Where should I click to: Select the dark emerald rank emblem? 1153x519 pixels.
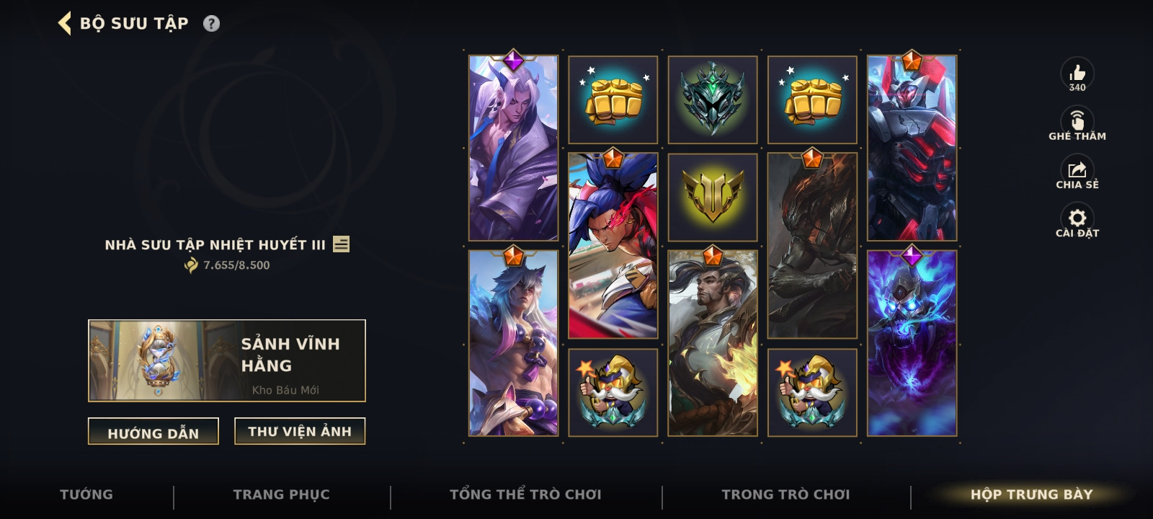tap(713, 99)
